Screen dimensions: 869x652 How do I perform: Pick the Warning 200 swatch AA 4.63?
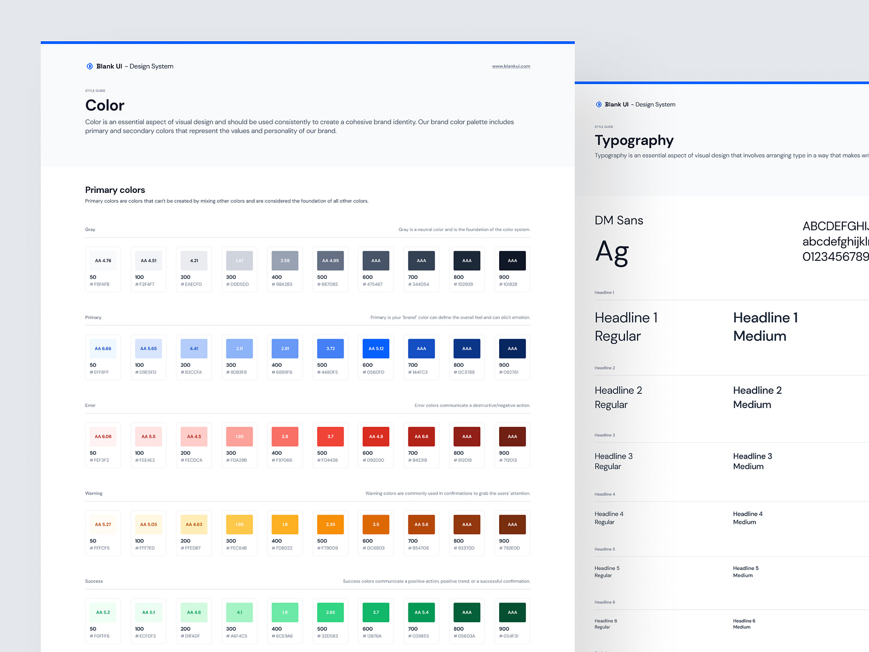(x=194, y=525)
